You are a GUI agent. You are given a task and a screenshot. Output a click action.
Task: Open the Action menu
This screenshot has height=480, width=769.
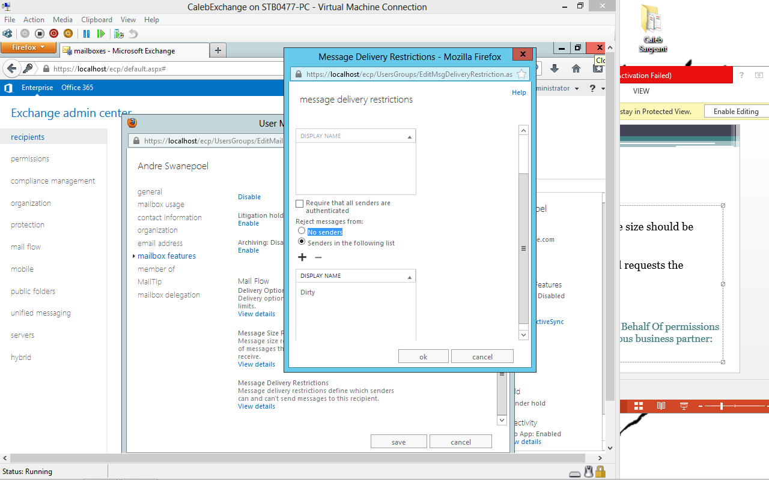[34, 20]
